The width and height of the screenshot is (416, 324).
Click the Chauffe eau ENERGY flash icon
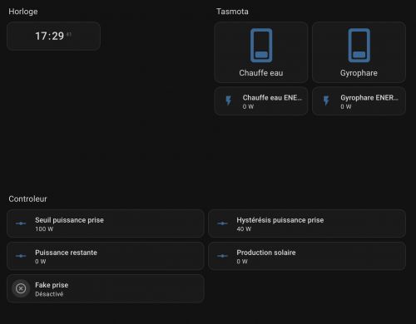229,101
